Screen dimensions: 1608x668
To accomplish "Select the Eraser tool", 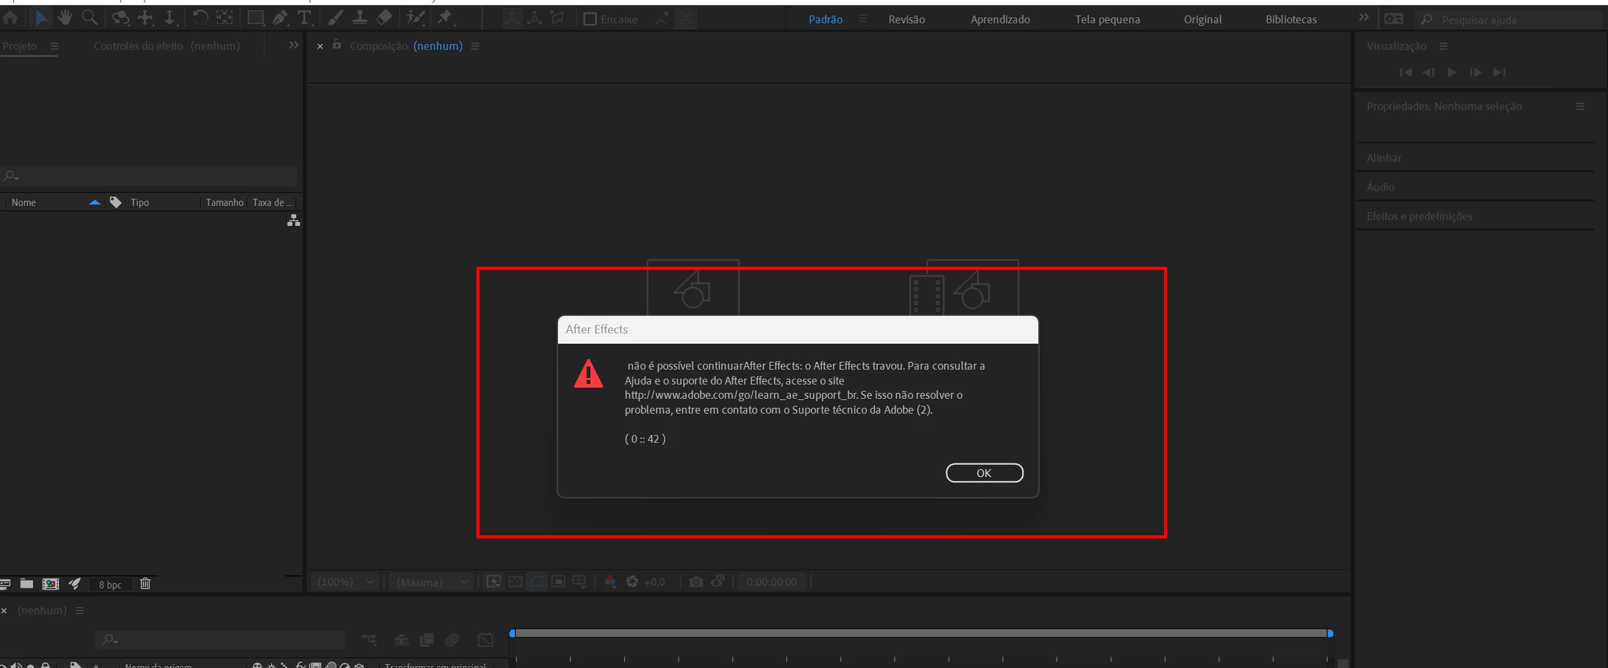I will 384,18.
